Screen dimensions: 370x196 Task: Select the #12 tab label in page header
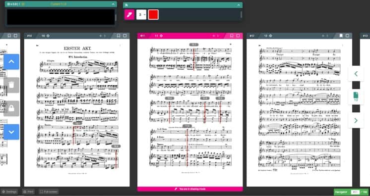(252, 36)
